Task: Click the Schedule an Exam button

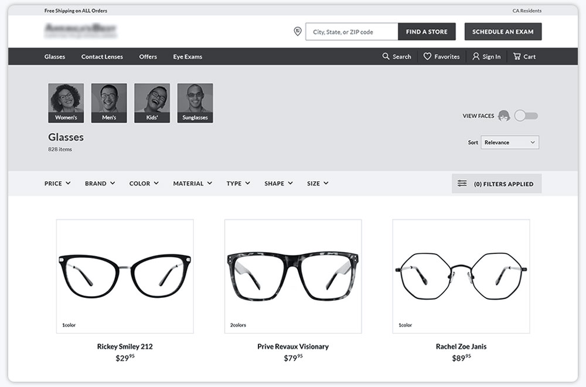Action: pyautogui.click(x=503, y=32)
